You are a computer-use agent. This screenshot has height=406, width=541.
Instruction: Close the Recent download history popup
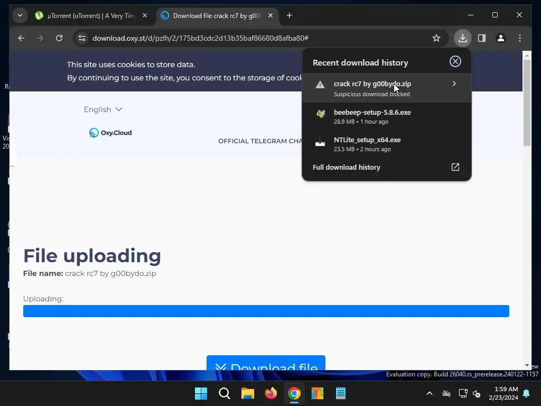pos(455,61)
